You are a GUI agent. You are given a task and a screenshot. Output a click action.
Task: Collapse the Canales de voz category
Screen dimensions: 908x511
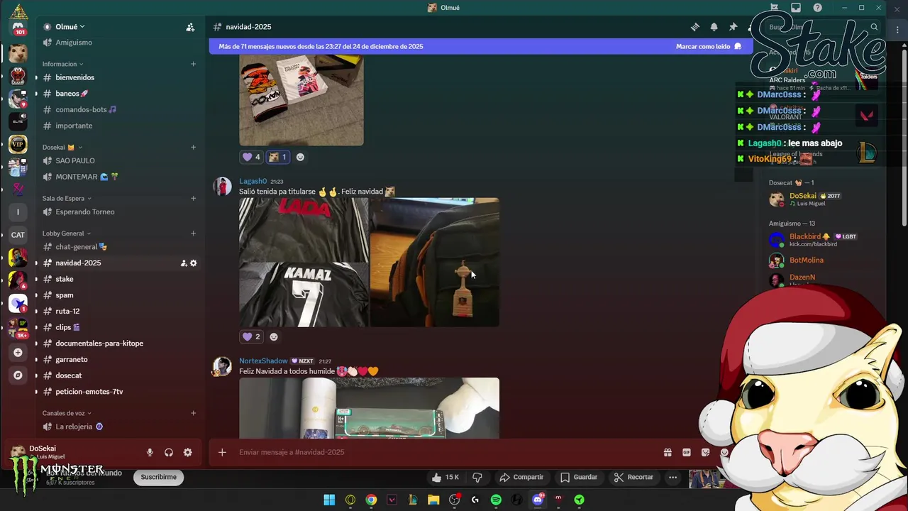pos(66,413)
